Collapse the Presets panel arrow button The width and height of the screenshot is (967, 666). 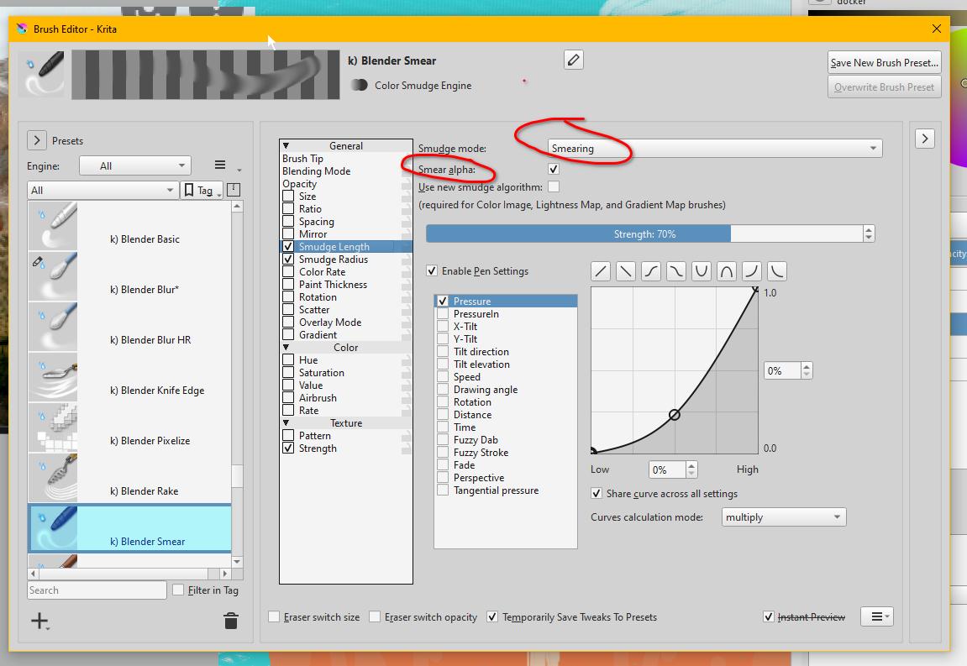point(37,140)
